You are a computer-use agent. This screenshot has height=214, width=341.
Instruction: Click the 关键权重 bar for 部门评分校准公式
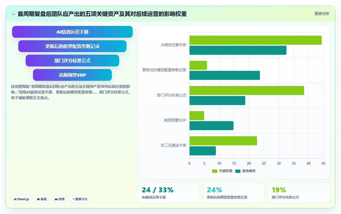click(247, 90)
